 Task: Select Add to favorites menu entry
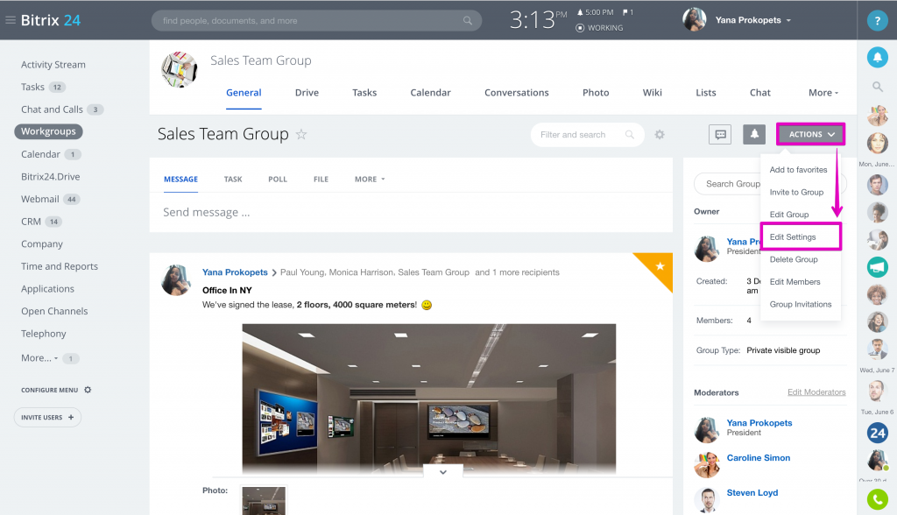coord(801,170)
